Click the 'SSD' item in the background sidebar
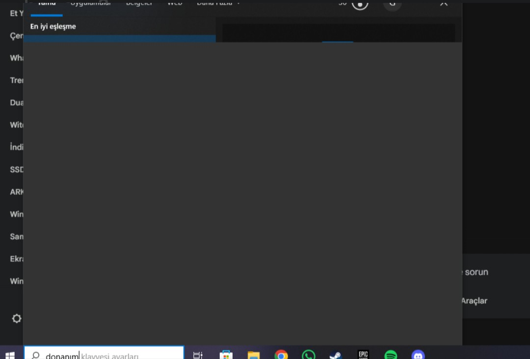The width and height of the screenshot is (530, 359). pyautogui.click(x=17, y=169)
